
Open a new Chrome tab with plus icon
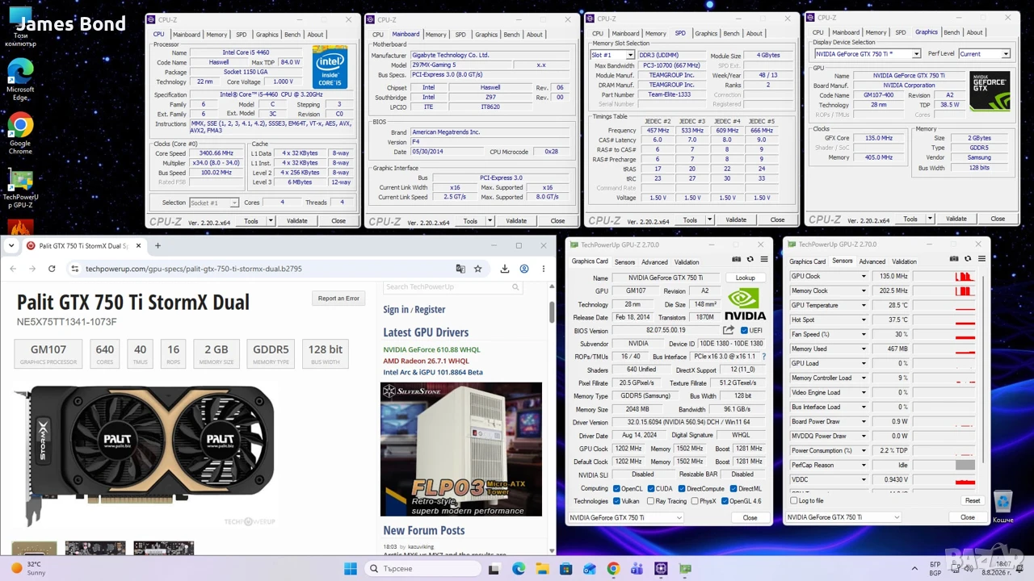[x=158, y=245]
